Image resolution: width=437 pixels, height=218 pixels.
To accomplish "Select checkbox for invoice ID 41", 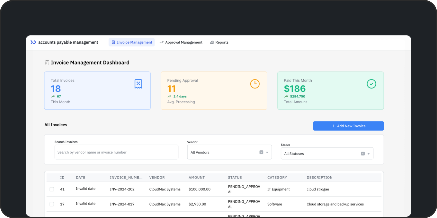I will pyautogui.click(x=52, y=189).
